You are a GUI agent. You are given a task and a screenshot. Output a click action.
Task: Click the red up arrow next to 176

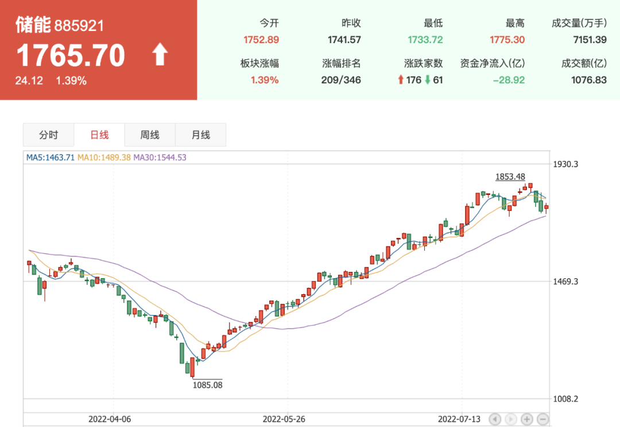click(x=401, y=80)
